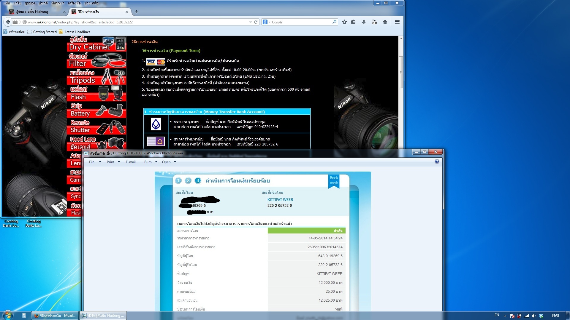
Task: Click E-mail in Photo Viewer toolbar
Action: click(131, 162)
